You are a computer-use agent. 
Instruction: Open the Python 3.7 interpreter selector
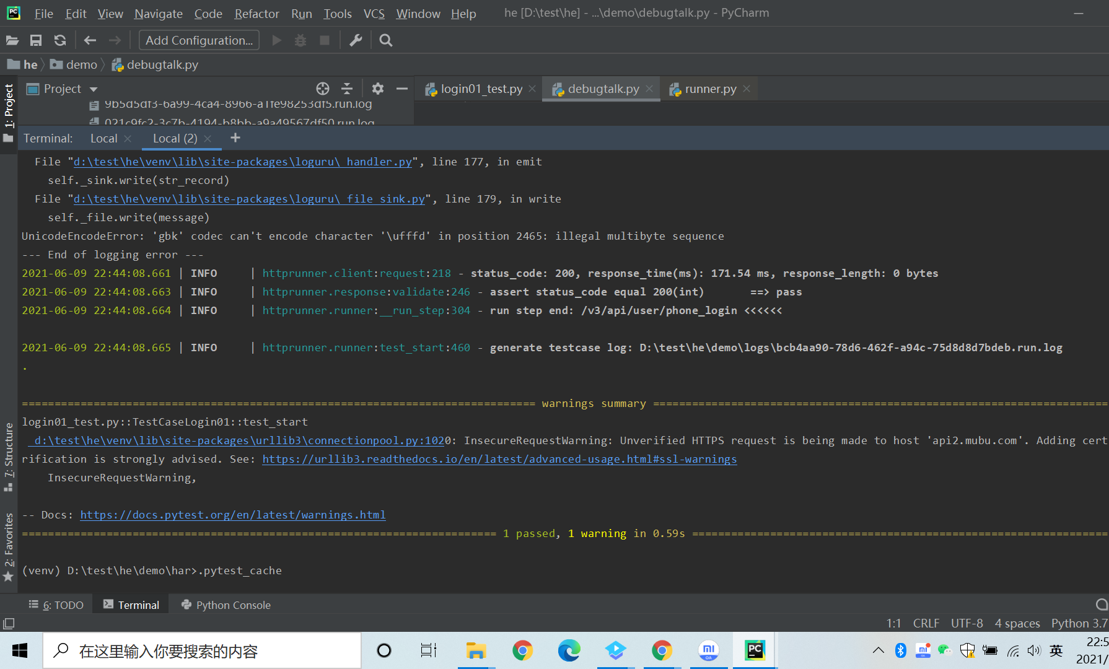click(x=1079, y=623)
